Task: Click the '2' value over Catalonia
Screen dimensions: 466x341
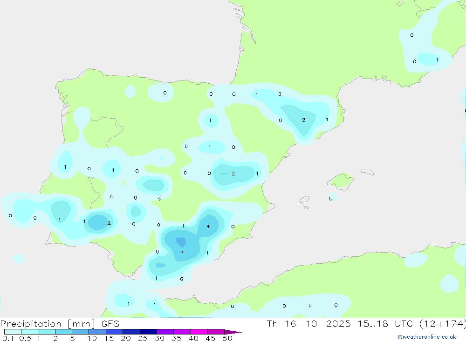Action: point(303,120)
